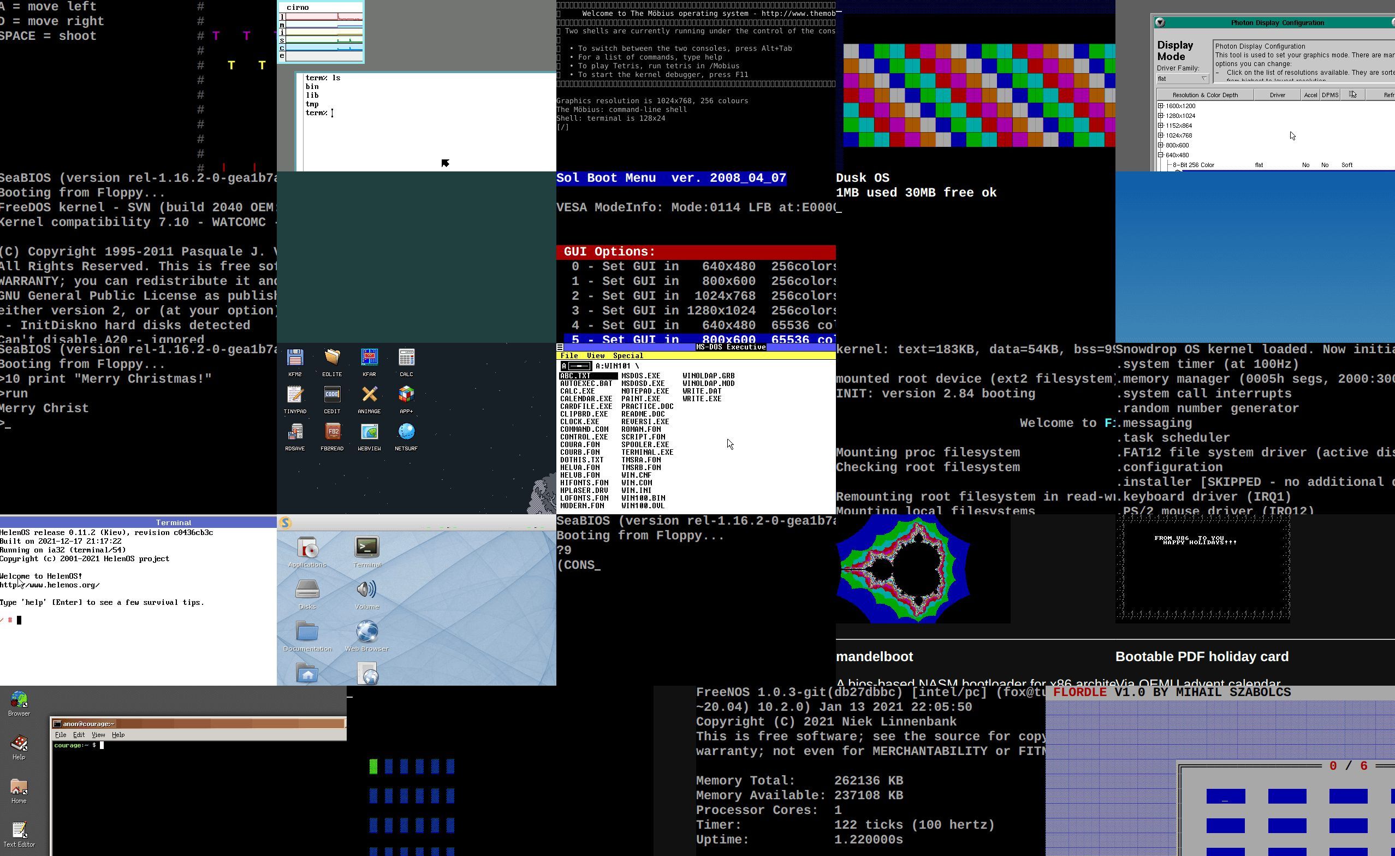This screenshot has width=1395, height=856.
Task: Open View menu in MS-DOS Executive
Action: pyautogui.click(x=596, y=355)
